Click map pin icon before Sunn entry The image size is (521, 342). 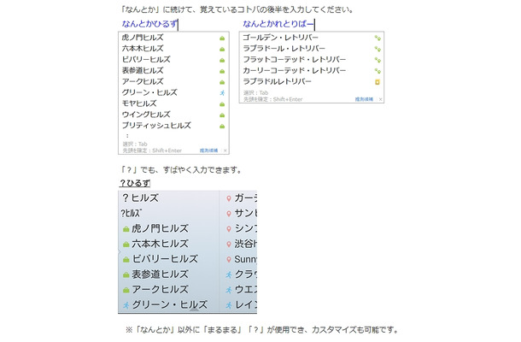[x=229, y=259]
